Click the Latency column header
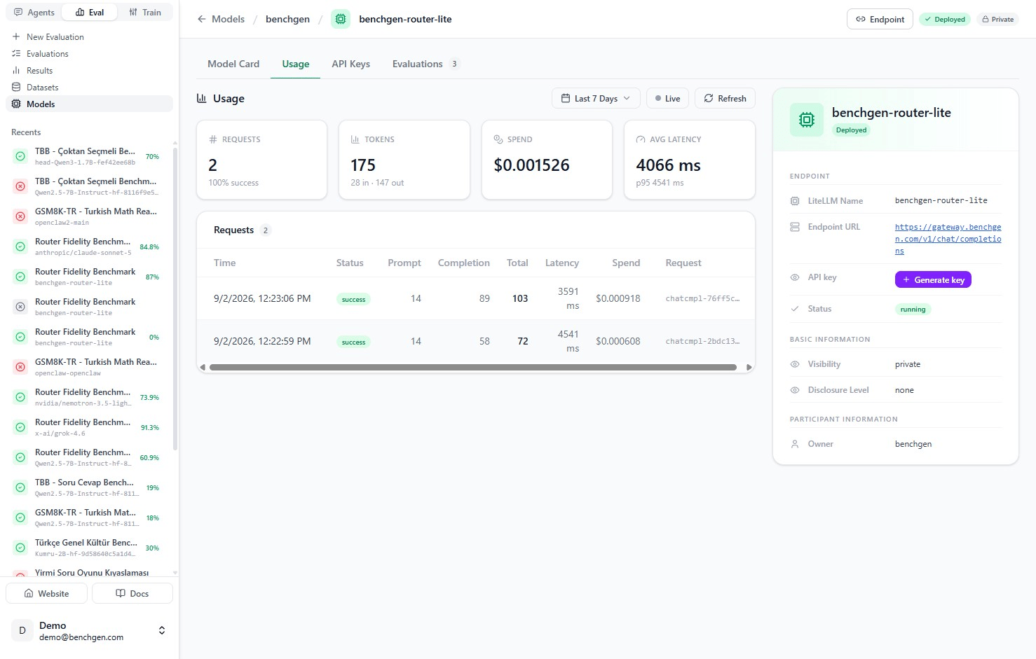 point(562,263)
